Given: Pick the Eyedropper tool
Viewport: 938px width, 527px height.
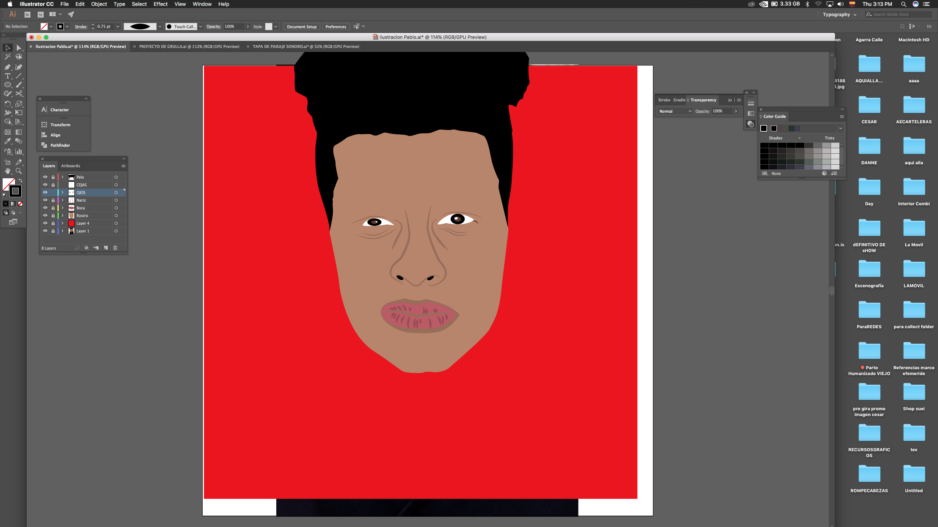Looking at the screenshot, I should tap(7, 141).
